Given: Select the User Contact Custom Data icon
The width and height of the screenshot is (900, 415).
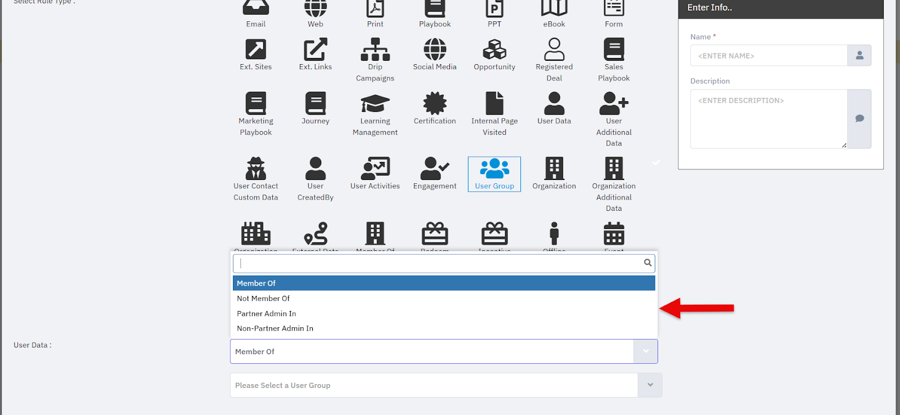Looking at the screenshot, I should (256, 169).
